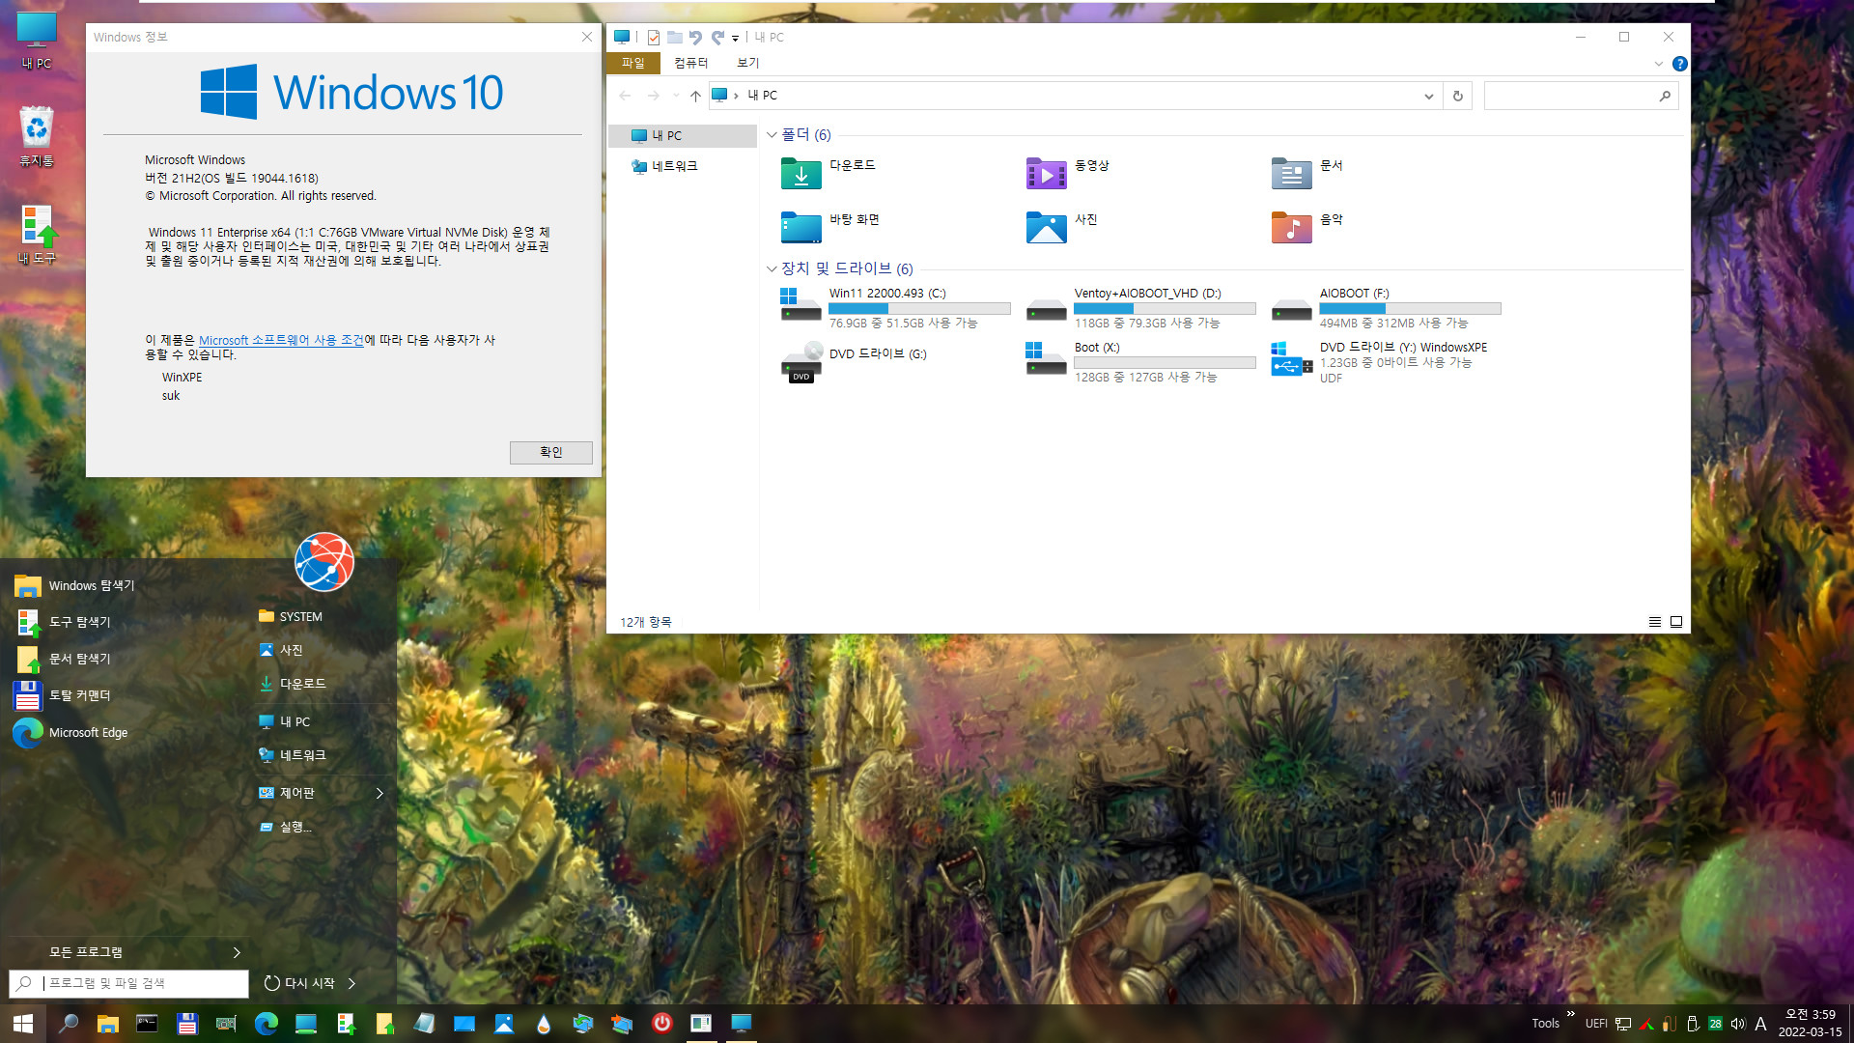The height and width of the screenshot is (1043, 1854).
Task: Click the network monitor tray icon
Action: pyautogui.click(x=1623, y=1024)
